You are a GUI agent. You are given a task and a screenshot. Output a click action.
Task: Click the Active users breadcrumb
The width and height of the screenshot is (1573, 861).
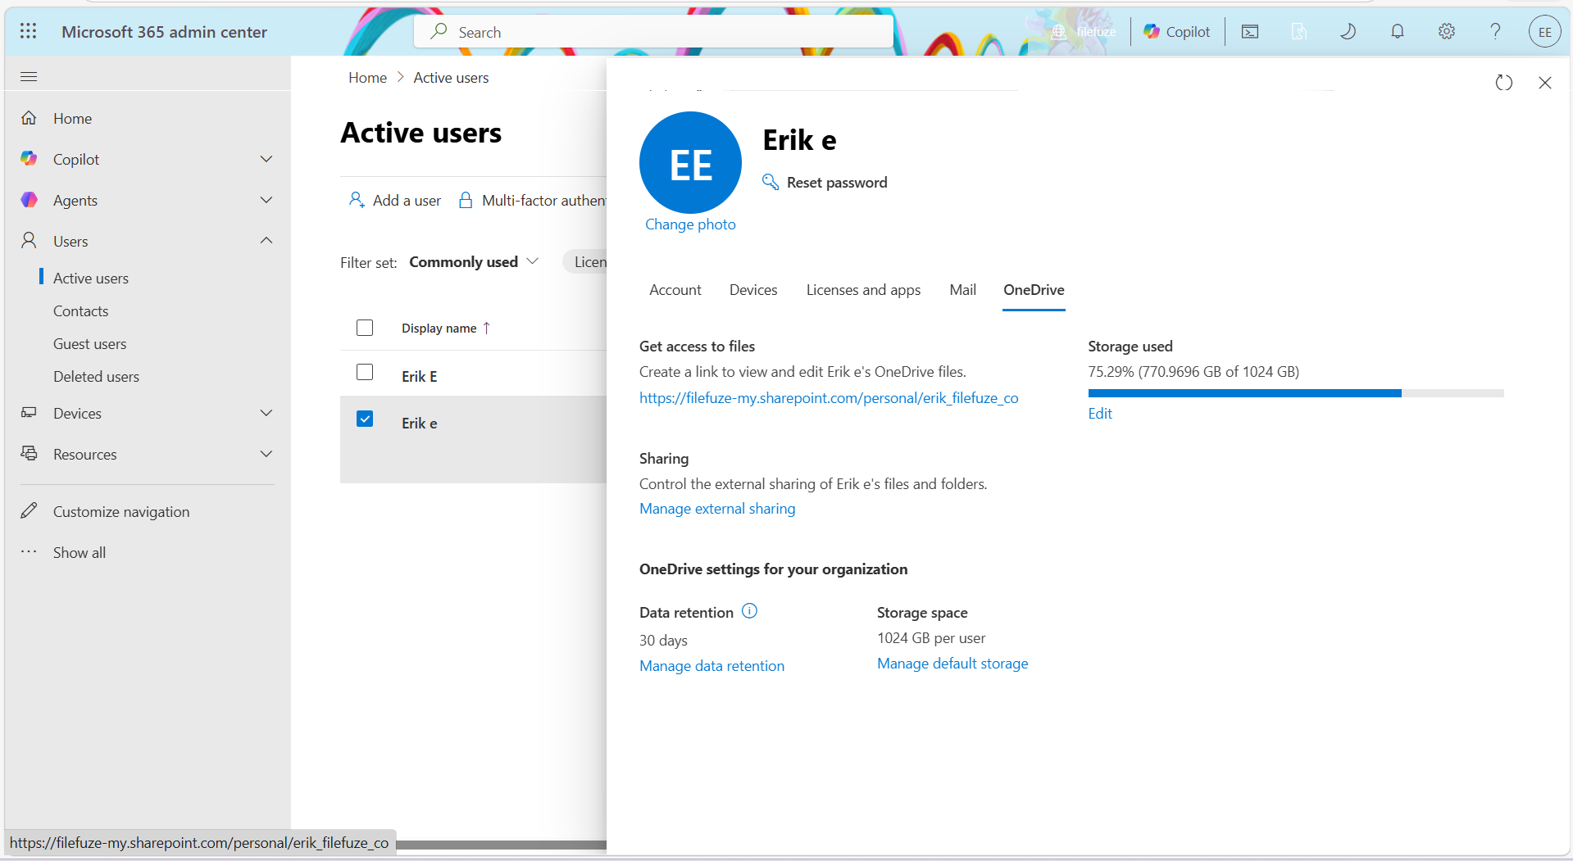451,78
